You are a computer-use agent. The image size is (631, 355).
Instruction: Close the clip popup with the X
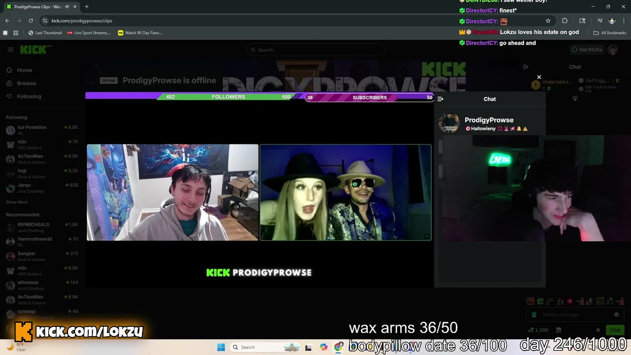pos(539,77)
